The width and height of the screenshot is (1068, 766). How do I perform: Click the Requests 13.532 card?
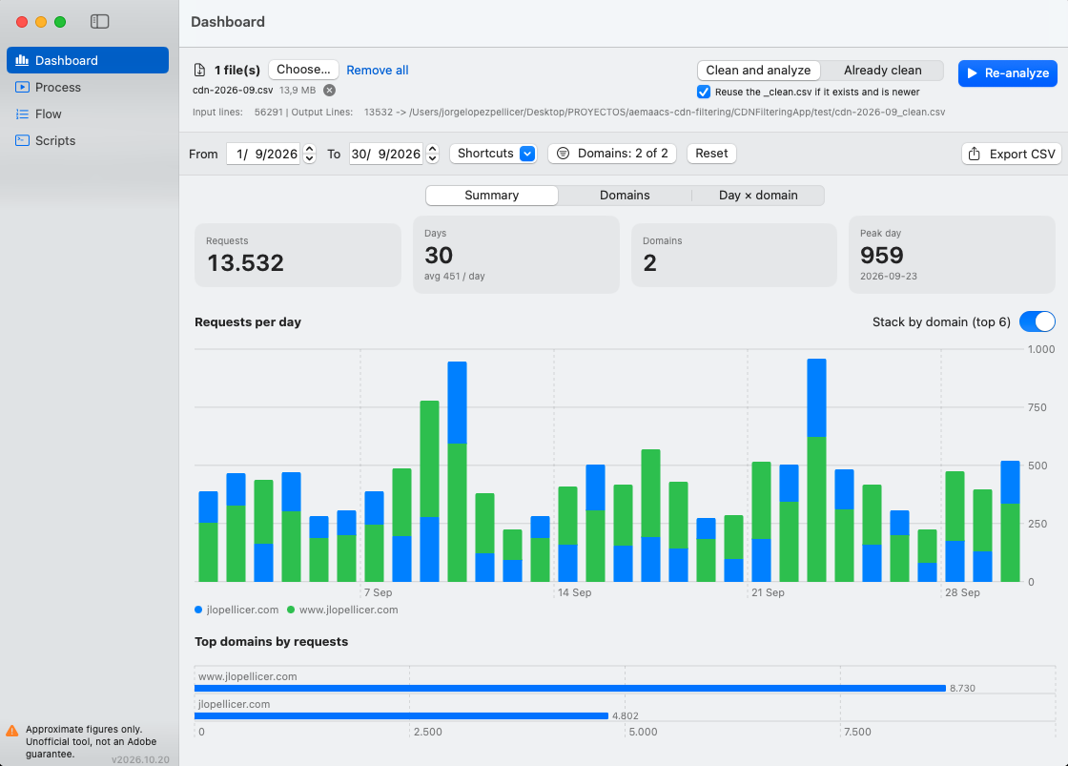[298, 255]
